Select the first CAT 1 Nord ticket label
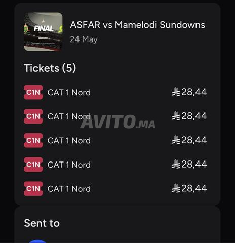Image resolution: width=235 pixels, height=243 pixels. click(69, 93)
